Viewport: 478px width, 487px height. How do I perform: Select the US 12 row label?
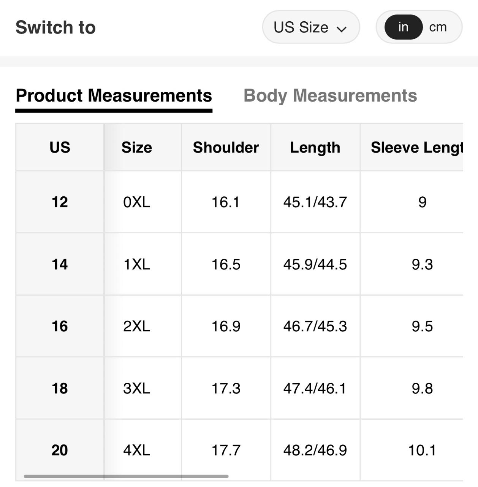click(60, 202)
